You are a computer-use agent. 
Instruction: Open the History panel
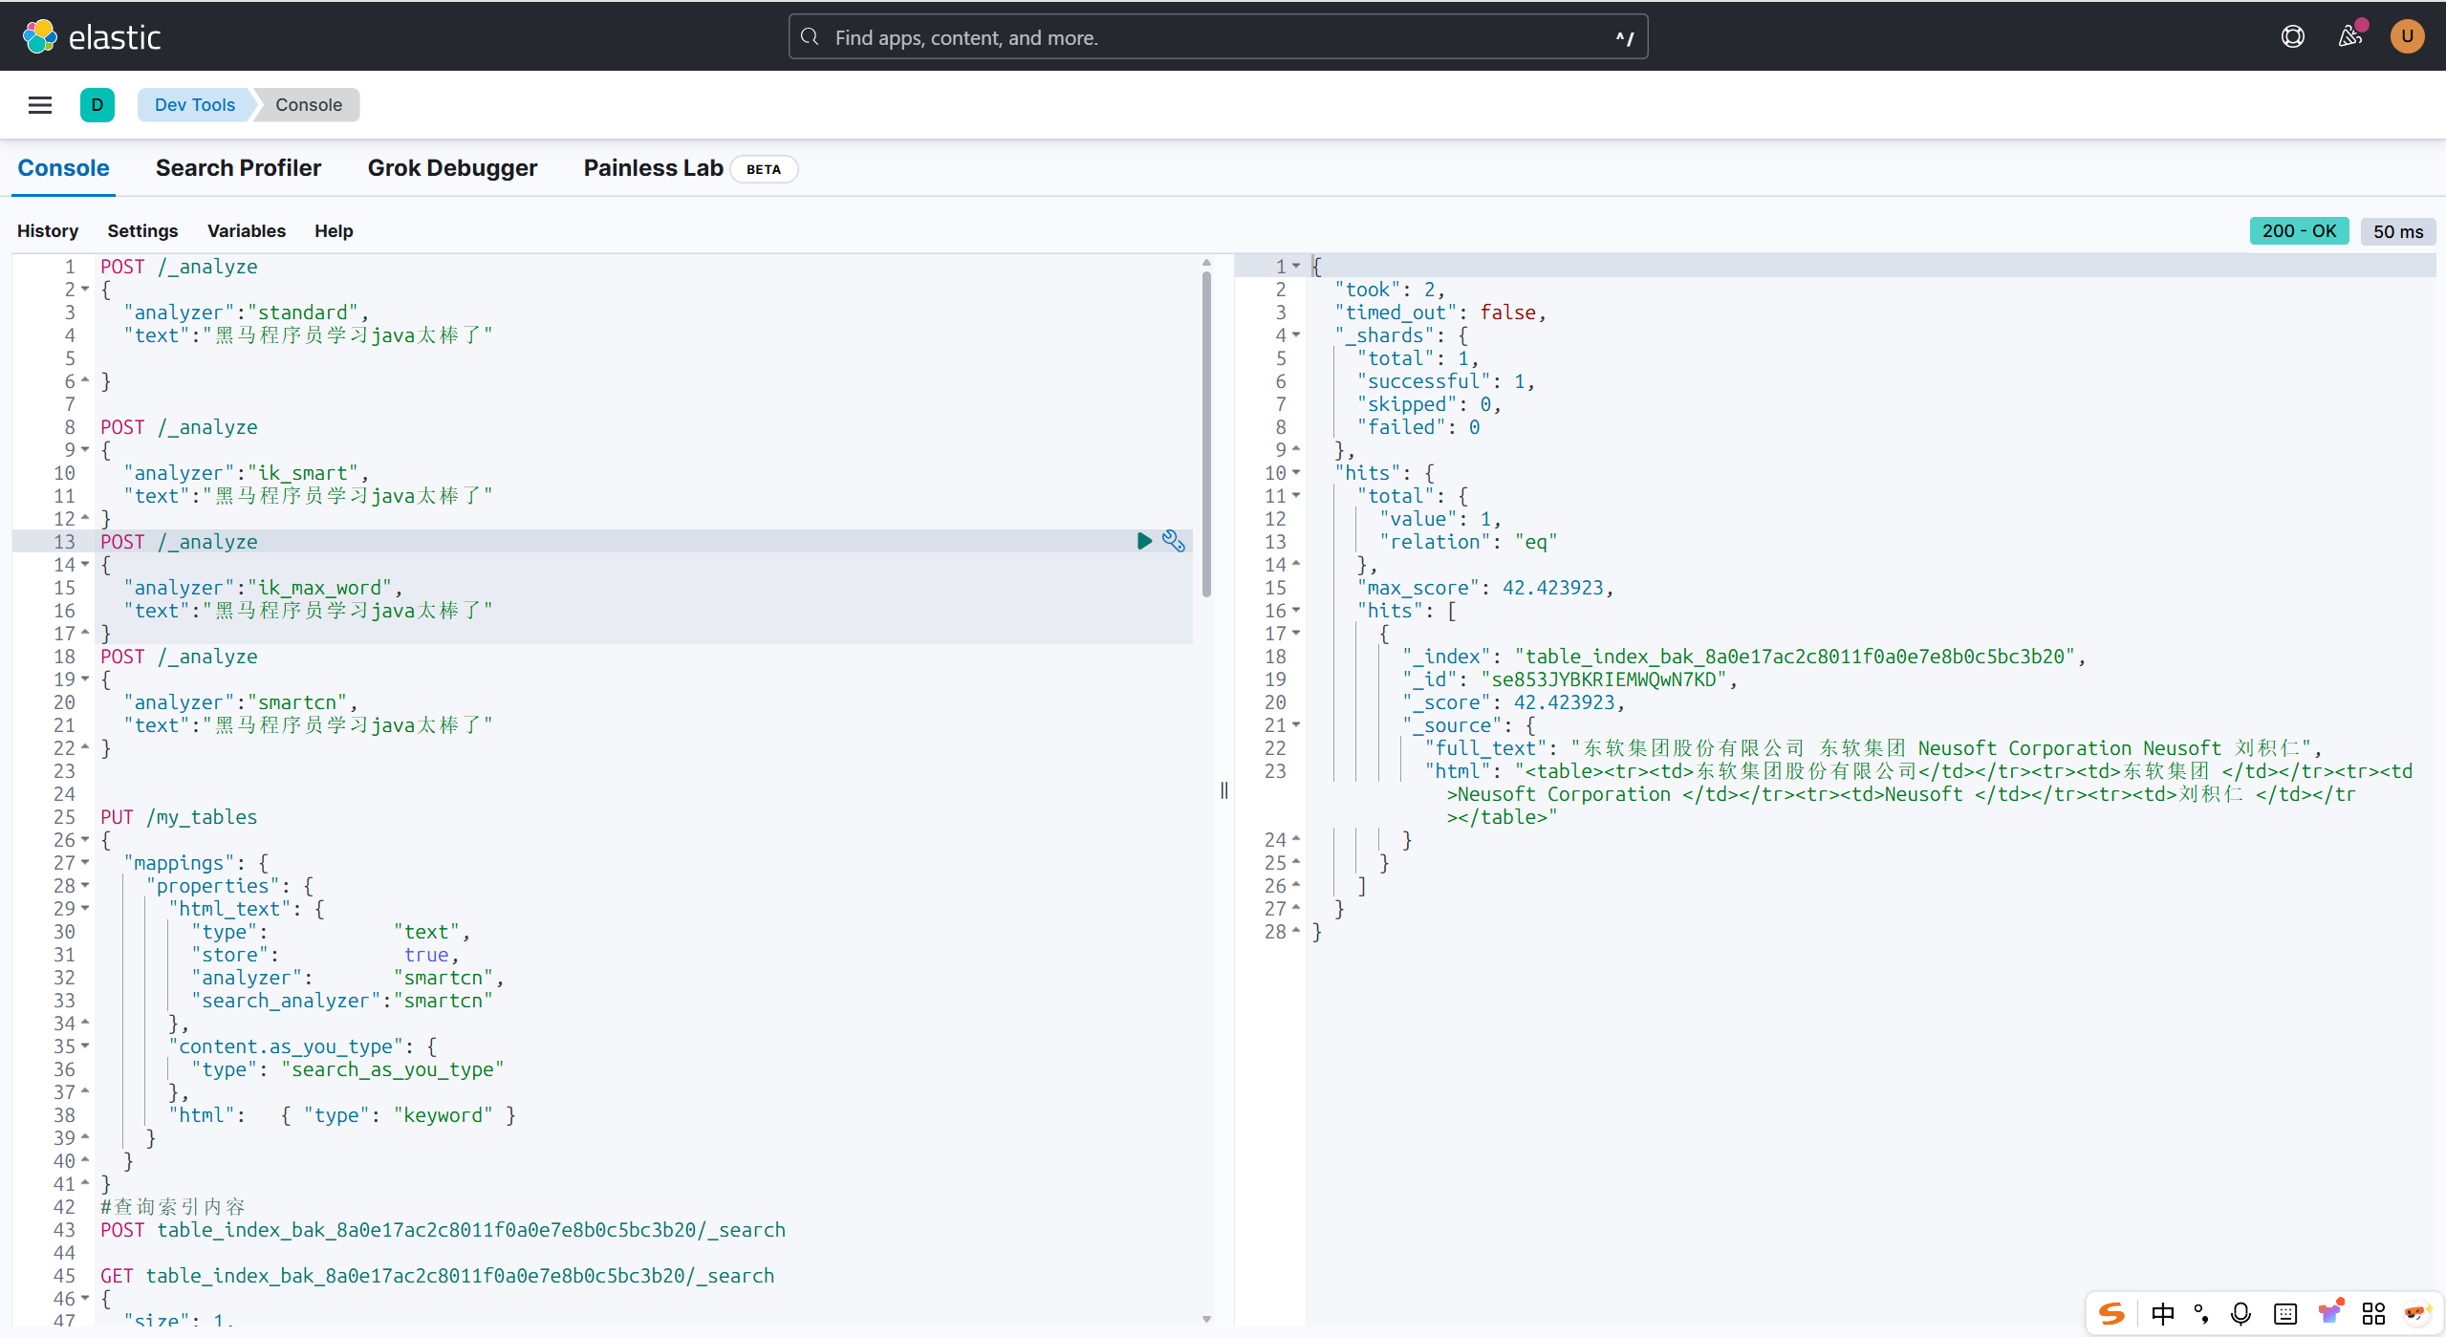pyautogui.click(x=48, y=231)
